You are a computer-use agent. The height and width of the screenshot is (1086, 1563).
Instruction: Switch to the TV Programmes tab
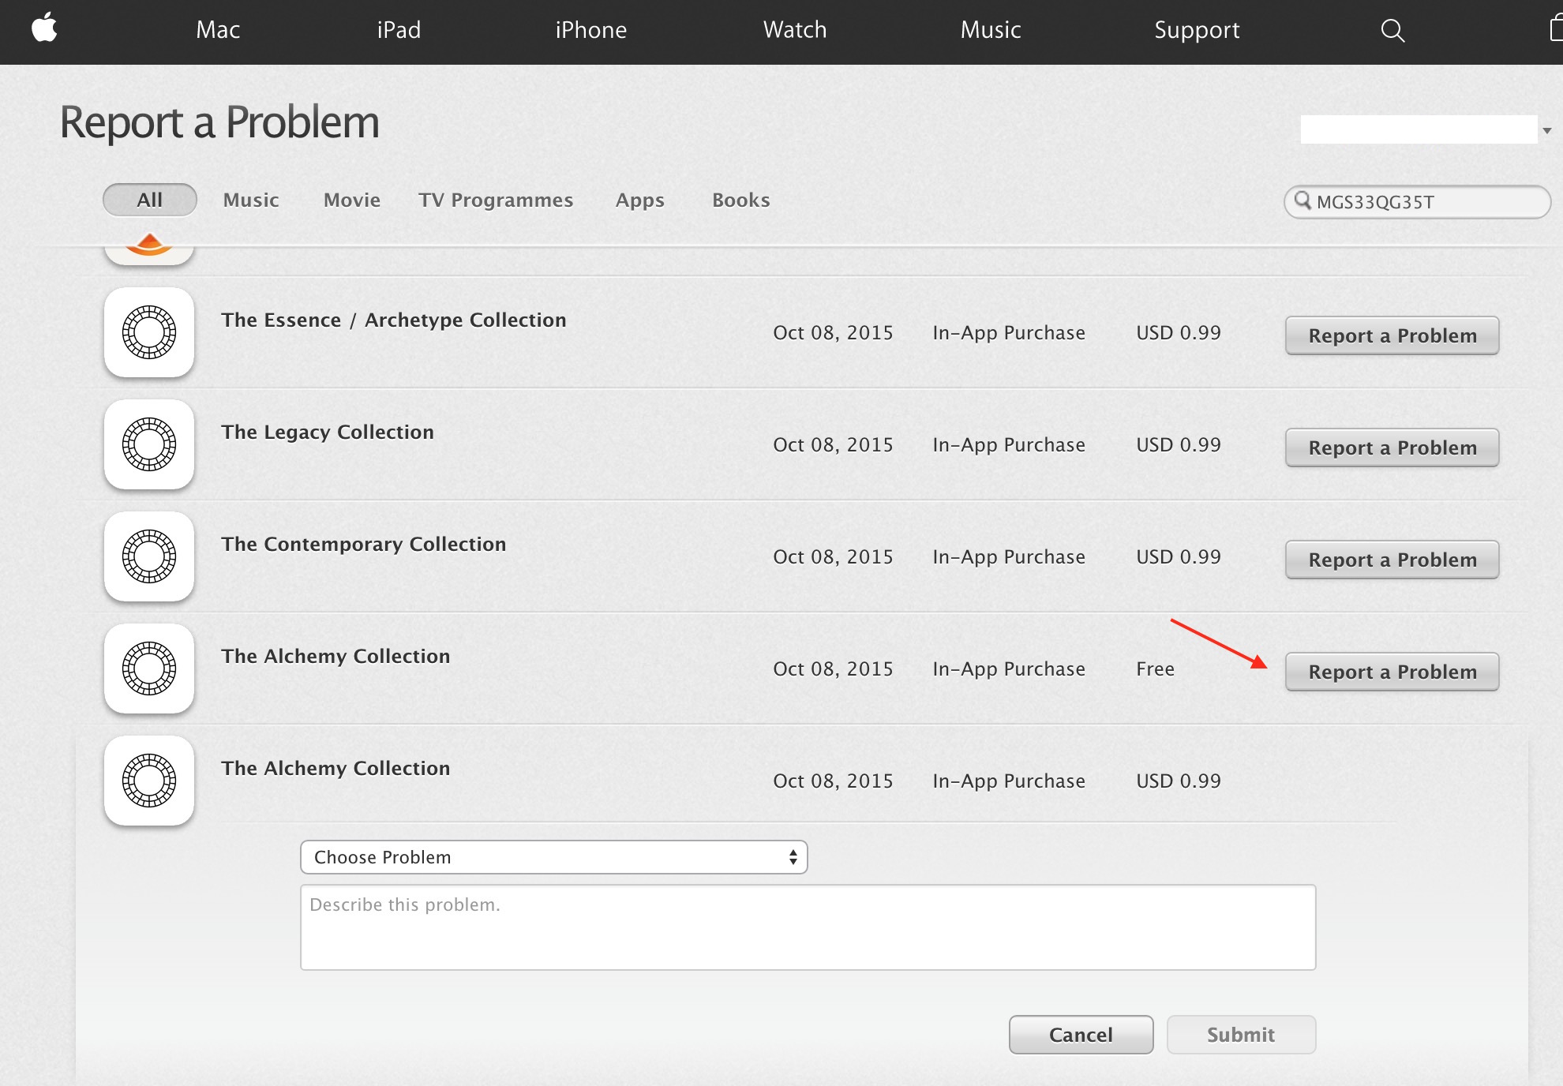(496, 200)
